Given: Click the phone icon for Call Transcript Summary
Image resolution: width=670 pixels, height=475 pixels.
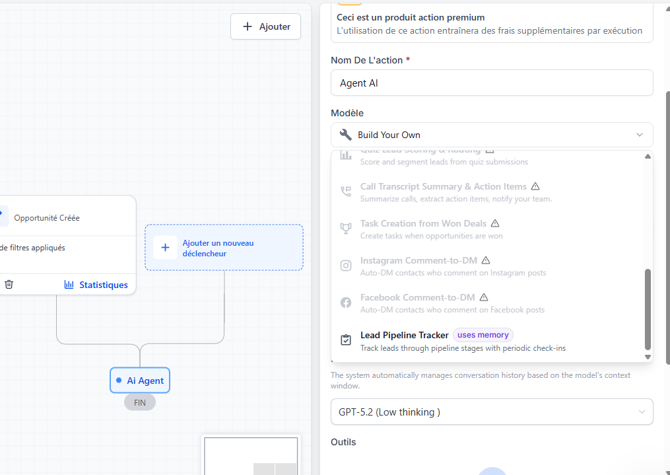Looking at the screenshot, I should click(346, 192).
